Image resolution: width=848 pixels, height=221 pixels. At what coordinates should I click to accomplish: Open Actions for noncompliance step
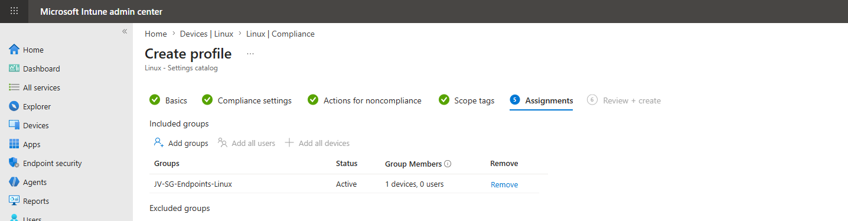(x=373, y=100)
